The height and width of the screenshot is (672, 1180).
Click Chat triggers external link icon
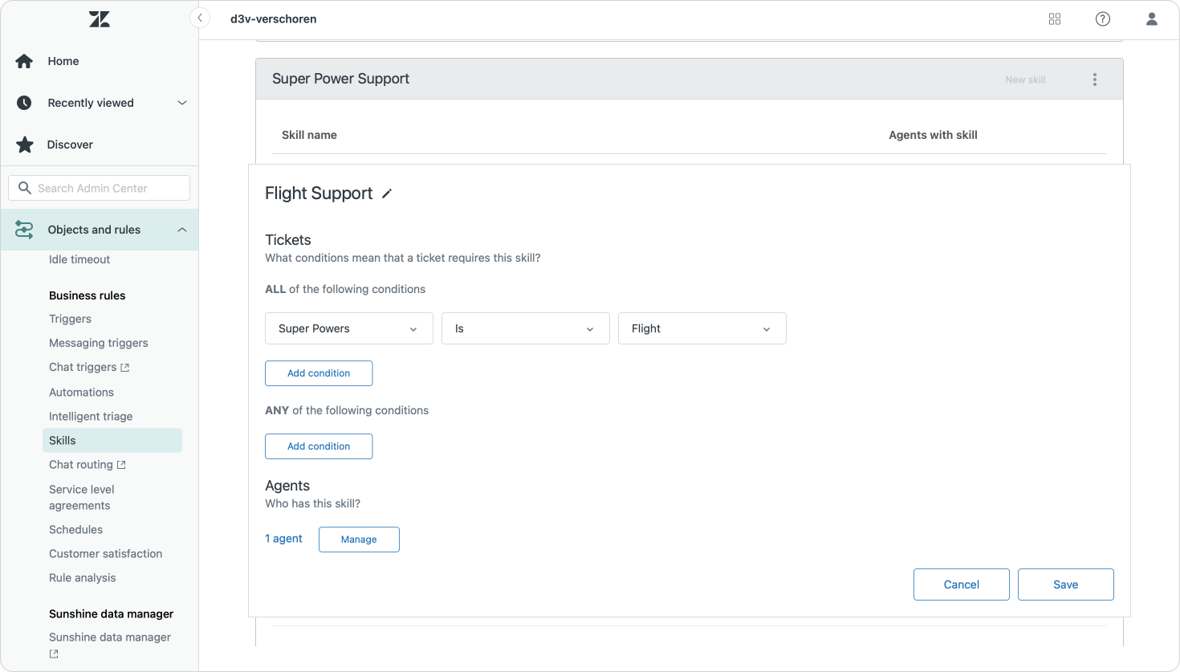click(x=124, y=368)
